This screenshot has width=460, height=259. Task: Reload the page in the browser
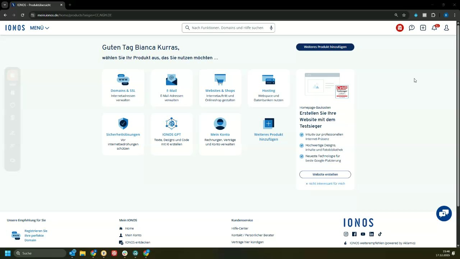(x=22, y=15)
